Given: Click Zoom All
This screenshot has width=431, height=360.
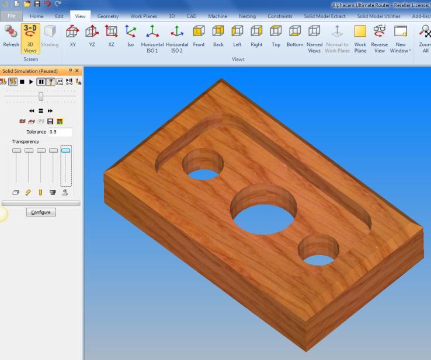Looking at the screenshot, I should (x=425, y=39).
